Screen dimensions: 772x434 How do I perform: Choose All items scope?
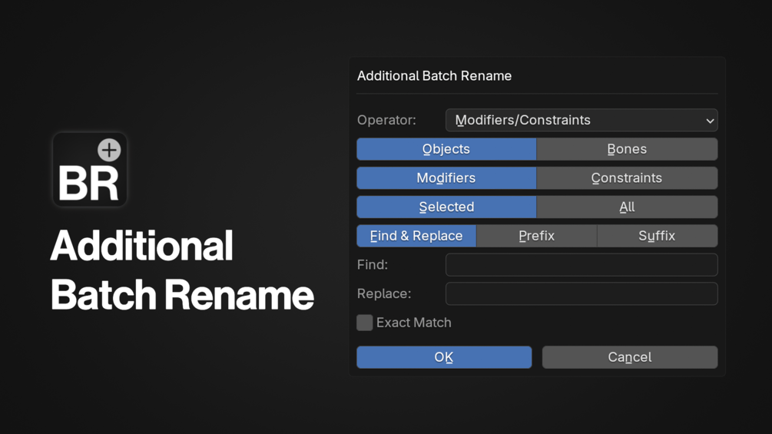click(x=627, y=207)
